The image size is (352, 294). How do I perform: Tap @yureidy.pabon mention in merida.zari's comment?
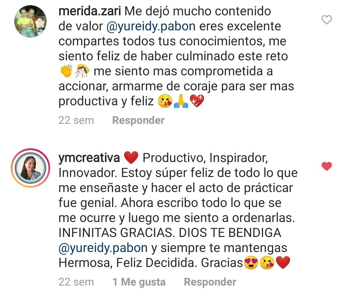[151, 26]
